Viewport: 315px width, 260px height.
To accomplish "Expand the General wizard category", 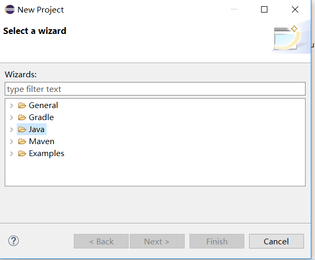I will click(12, 105).
